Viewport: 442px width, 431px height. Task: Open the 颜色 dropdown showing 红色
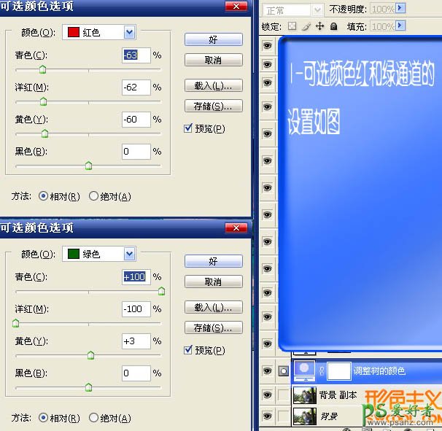pos(129,32)
